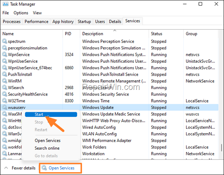
Task: Click the Task Manager title bar icon
Action: point(5,4)
